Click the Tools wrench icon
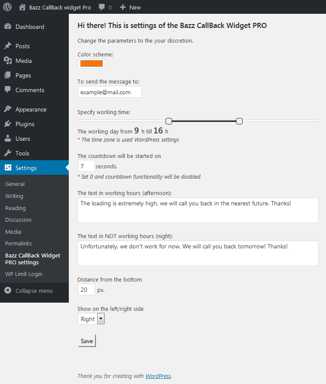 pyautogui.click(x=8, y=153)
